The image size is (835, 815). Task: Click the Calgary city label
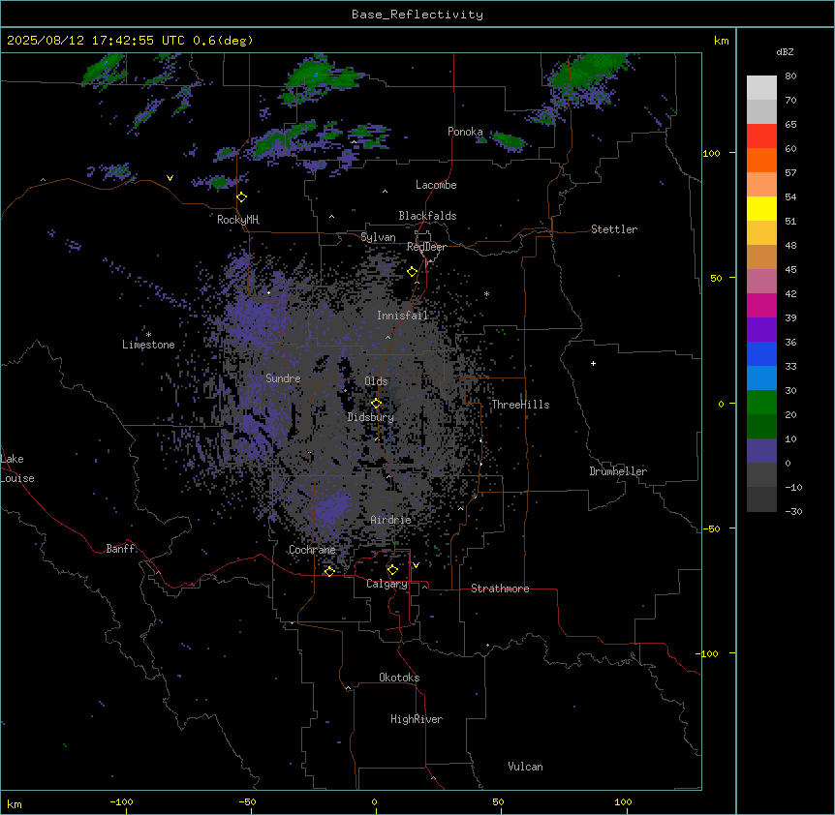click(x=387, y=584)
